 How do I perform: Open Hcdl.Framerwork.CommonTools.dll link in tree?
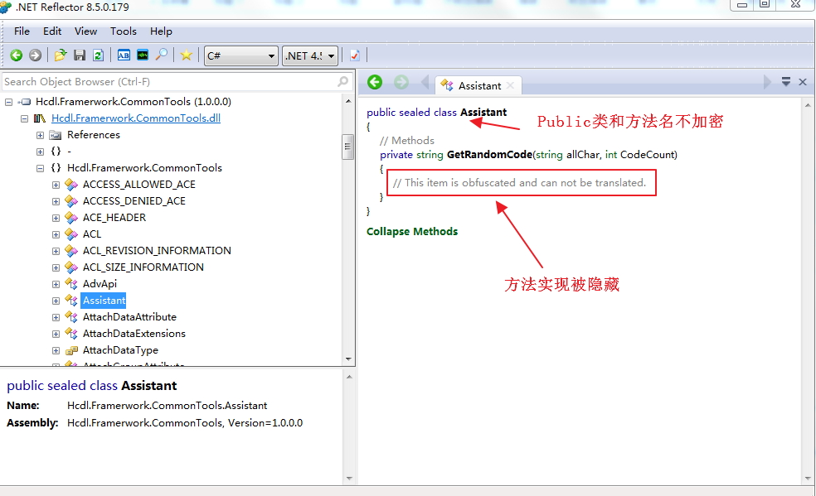click(x=136, y=118)
